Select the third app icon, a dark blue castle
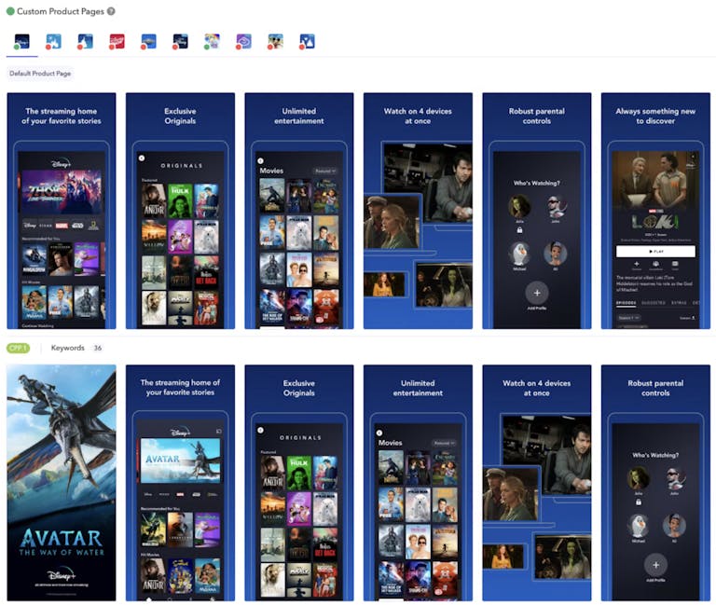The image size is (716, 605). [x=86, y=41]
